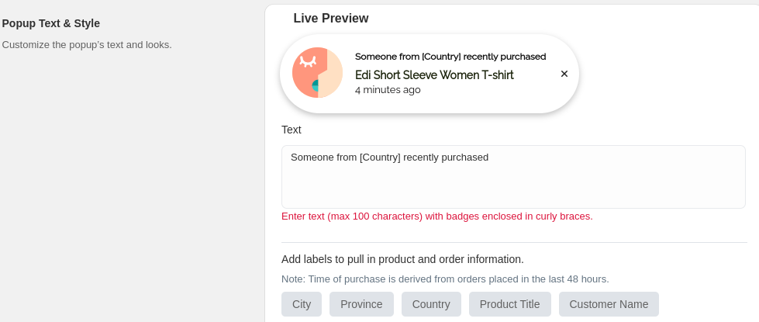Screen dimensions: 759x322
Task: Insert the Customer Name label badge
Action: (609, 304)
